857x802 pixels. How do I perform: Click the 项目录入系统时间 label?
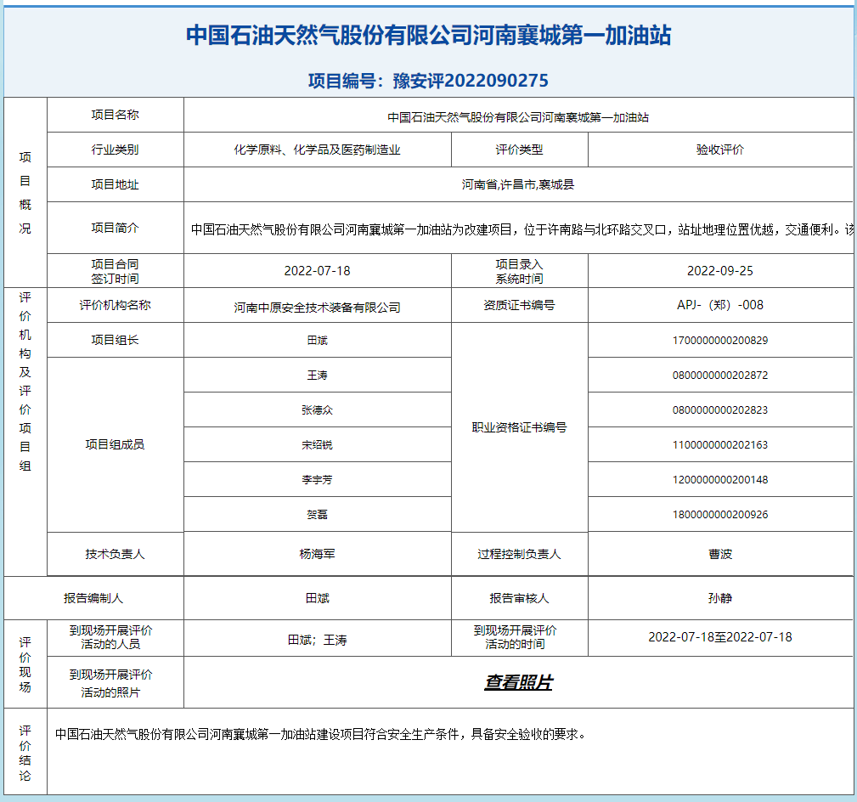(x=519, y=271)
